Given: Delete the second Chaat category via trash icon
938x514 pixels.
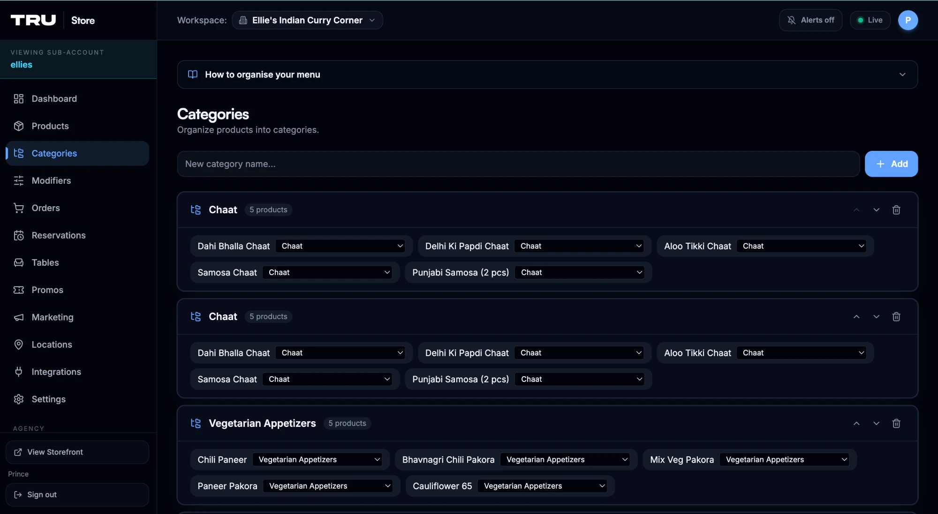Looking at the screenshot, I should (896, 317).
